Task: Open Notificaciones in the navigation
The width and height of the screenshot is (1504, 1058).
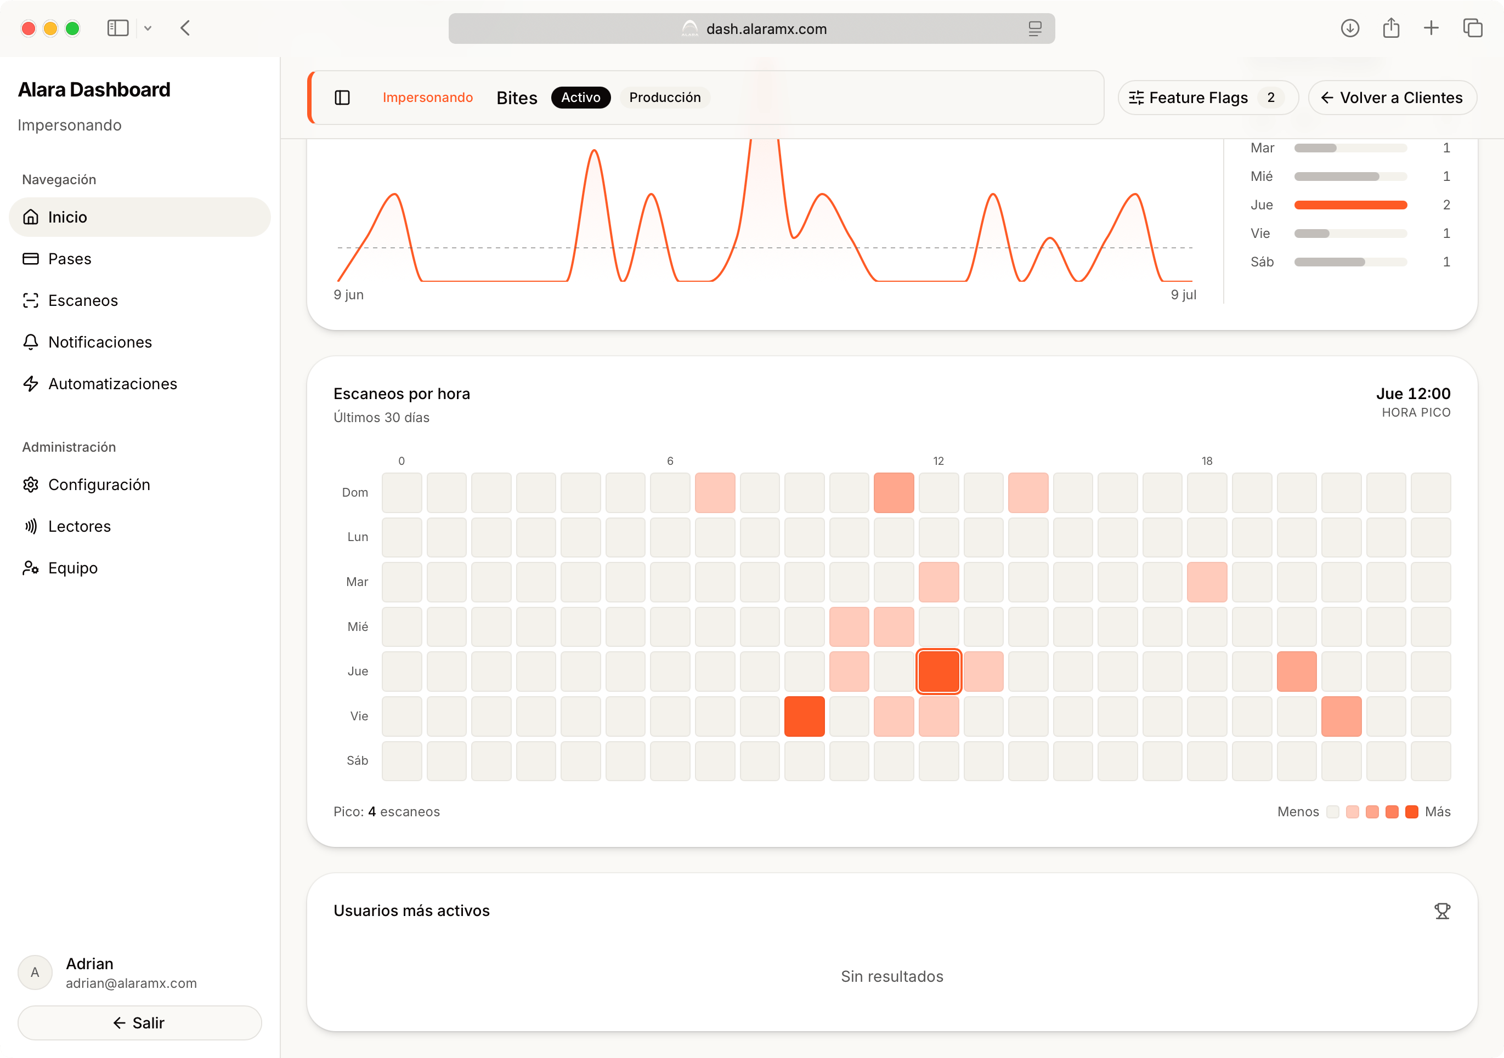Action: coord(139,342)
